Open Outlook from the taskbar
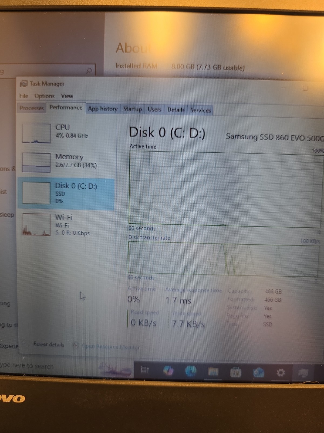Viewport: 324px width, 433px height. pos(258,372)
